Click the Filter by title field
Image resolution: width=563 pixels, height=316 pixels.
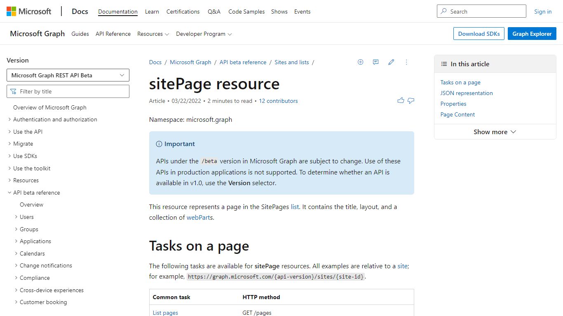68,91
